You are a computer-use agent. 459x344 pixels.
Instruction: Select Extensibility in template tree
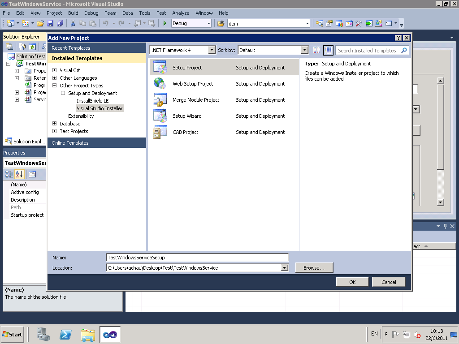coord(81,116)
